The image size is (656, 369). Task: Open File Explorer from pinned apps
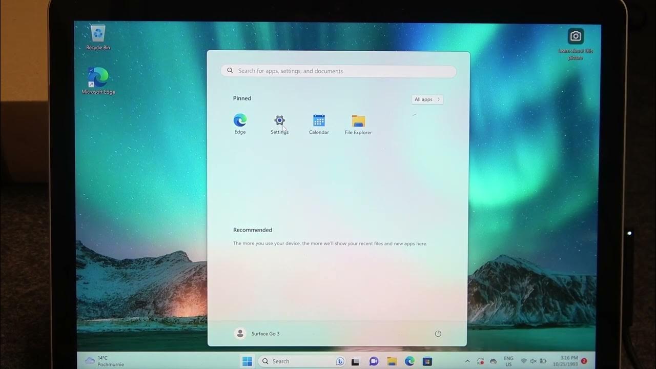point(358,125)
